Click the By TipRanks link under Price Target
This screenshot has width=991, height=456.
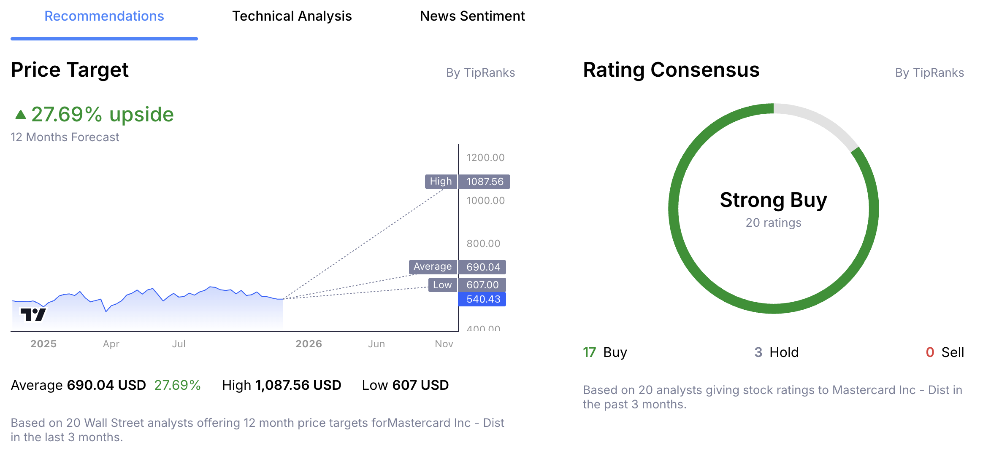click(x=481, y=72)
